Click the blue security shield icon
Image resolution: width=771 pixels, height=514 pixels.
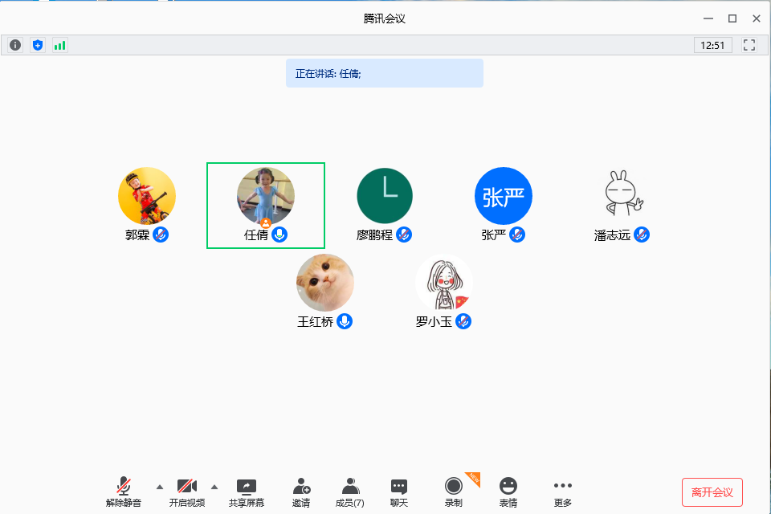(38, 45)
